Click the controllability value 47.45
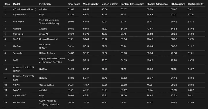Image resolution: width=208 pixels, height=109 pixels. click(x=191, y=102)
